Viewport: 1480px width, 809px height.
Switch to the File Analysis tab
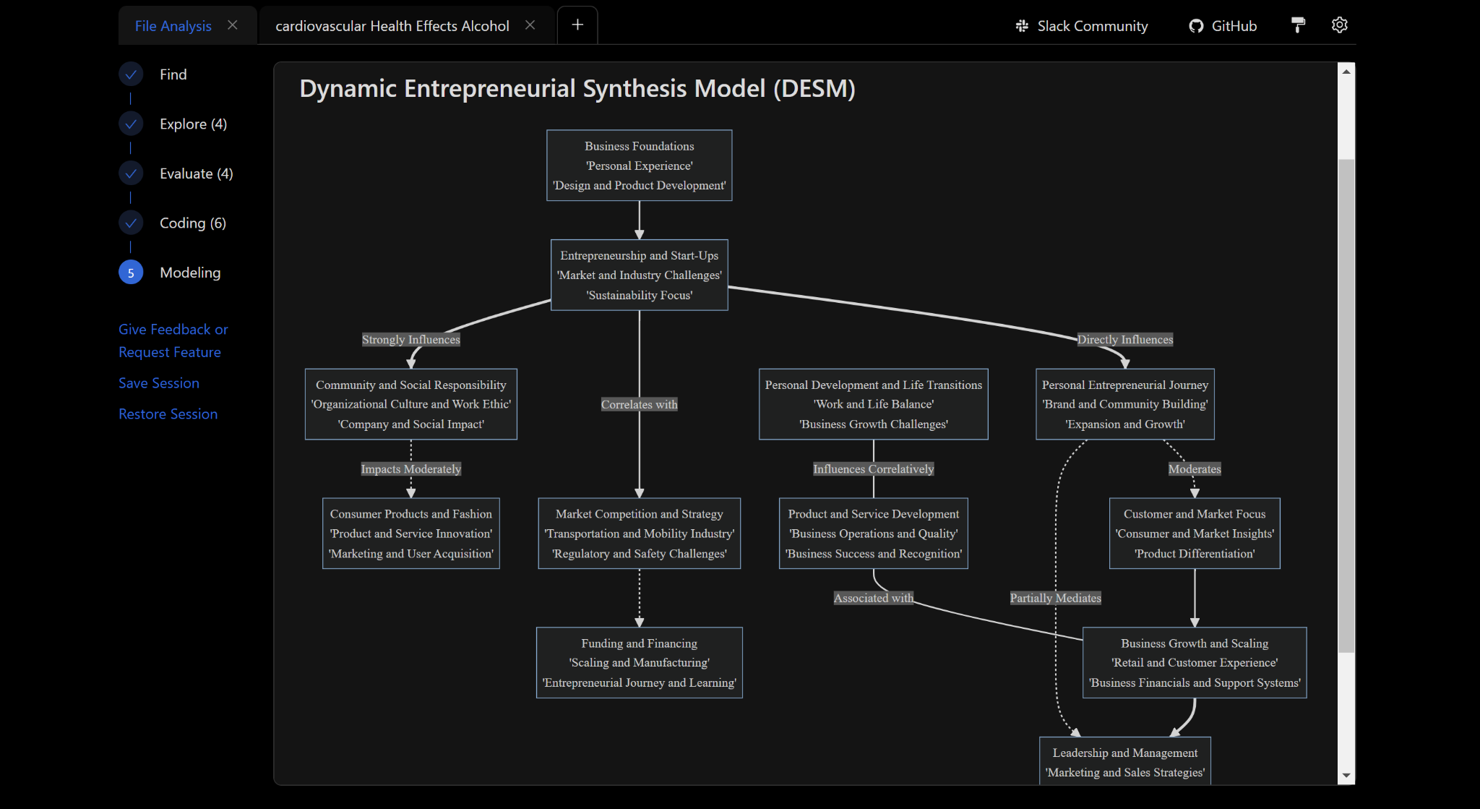173,26
